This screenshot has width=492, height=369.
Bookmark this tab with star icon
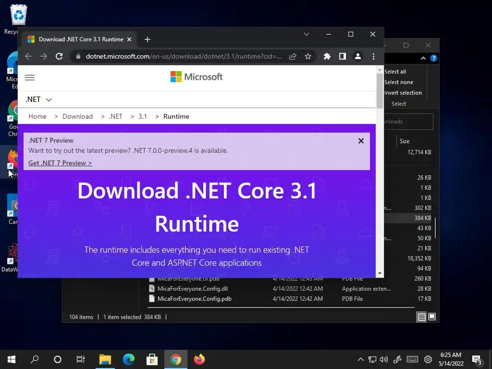pyautogui.click(x=308, y=57)
